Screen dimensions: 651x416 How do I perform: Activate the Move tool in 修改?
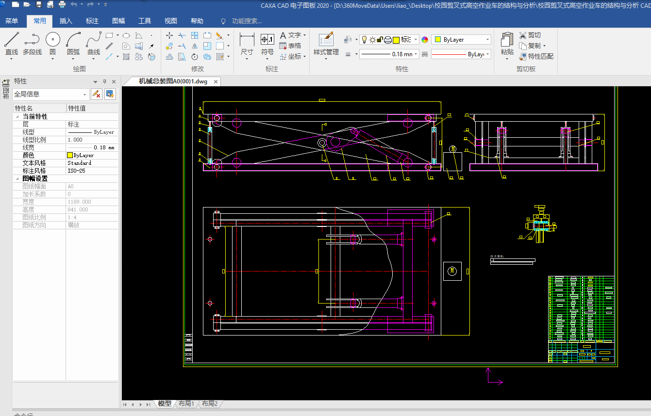pyautogui.click(x=169, y=35)
